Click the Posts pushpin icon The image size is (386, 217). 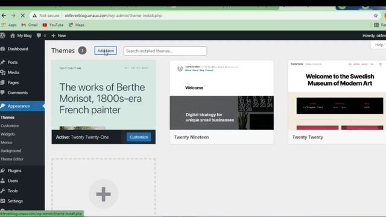click(x=2, y=62)
